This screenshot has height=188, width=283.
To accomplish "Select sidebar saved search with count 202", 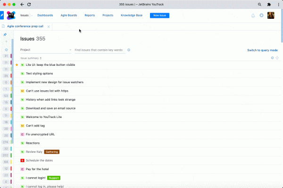I will tap(6, 155).
